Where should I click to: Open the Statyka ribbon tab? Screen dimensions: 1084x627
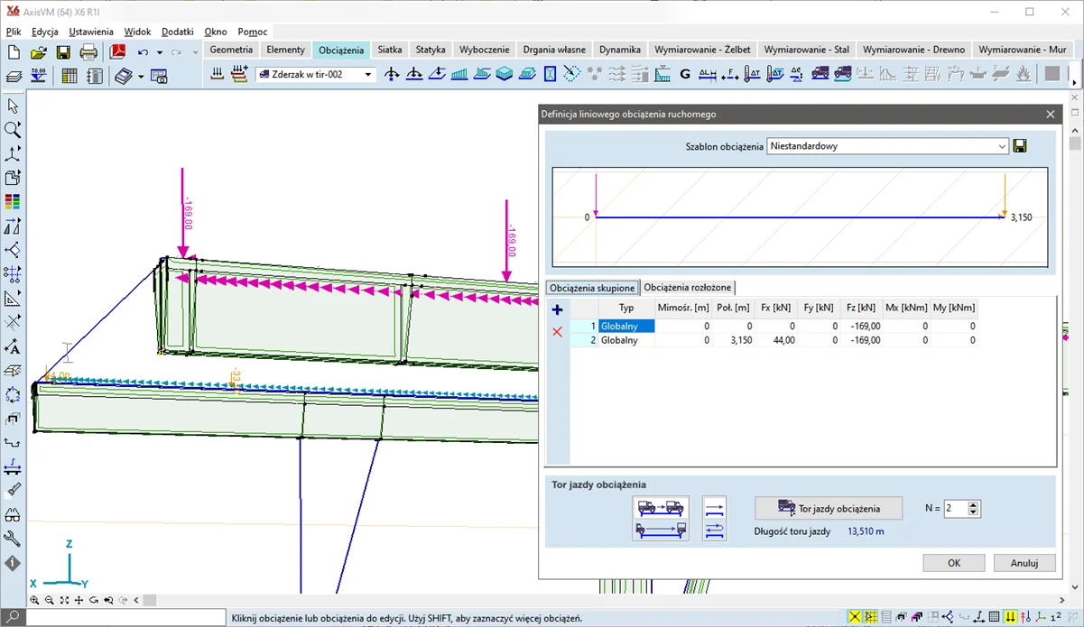(x=431, y=50)
